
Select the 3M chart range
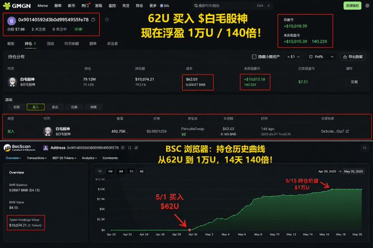click(121, 171)
